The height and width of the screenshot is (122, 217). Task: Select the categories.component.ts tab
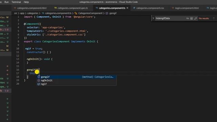(112, 8)
